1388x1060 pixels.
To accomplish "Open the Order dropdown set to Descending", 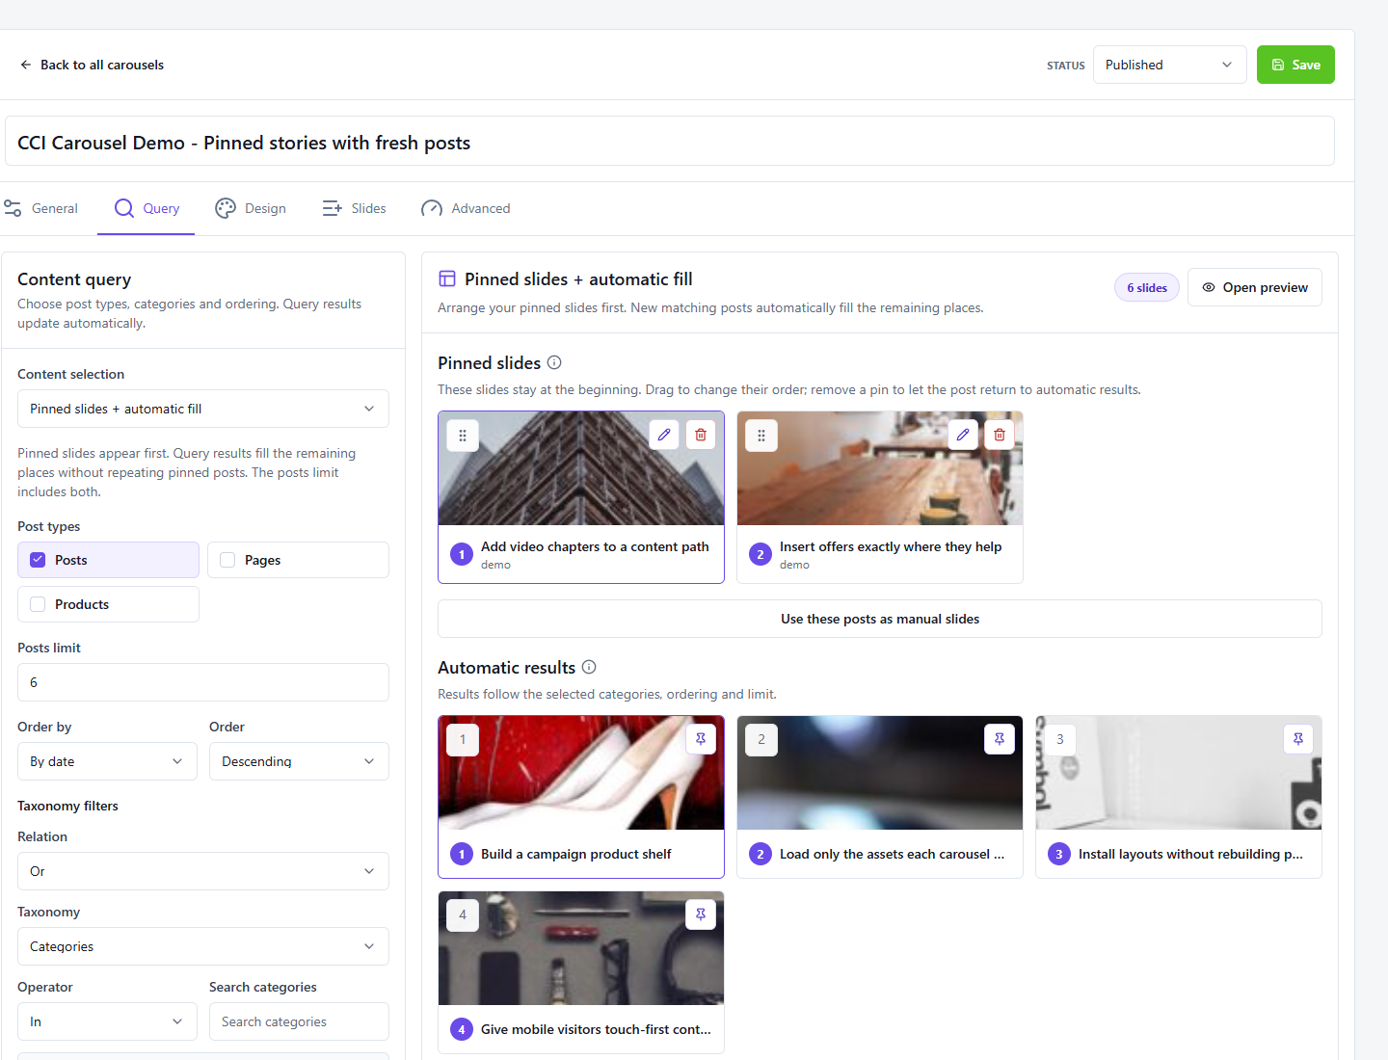I will [299, 761].
